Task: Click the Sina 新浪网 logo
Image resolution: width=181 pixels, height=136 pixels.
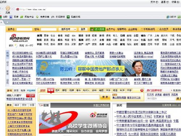Action: tap(20, 38)
